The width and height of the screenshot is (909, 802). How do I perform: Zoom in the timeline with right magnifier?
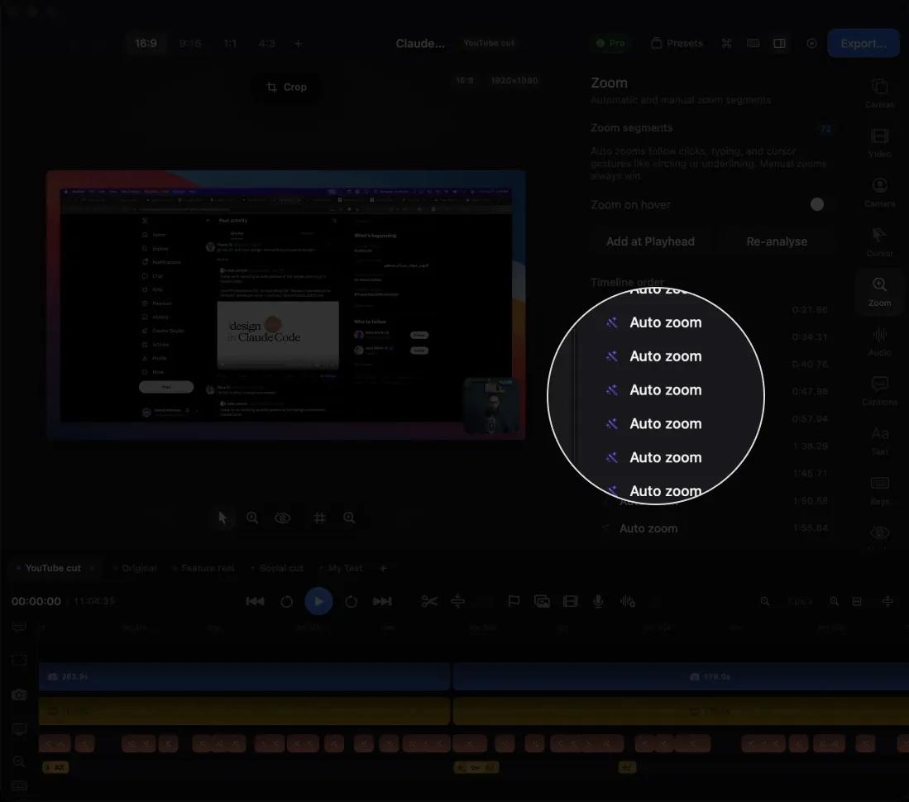835,602
